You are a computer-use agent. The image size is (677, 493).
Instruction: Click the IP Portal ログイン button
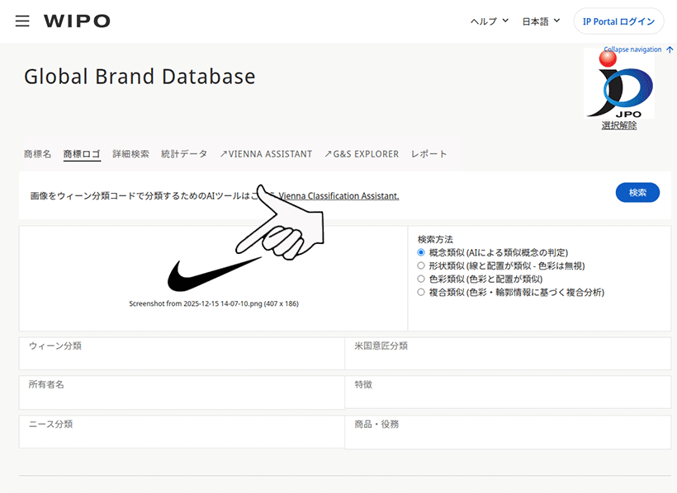tap(618, 21)
